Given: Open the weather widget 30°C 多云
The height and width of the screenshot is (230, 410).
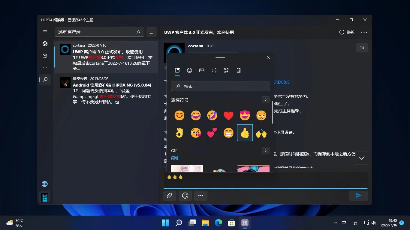Looking at the screenshot, I should tap(15, 223).
